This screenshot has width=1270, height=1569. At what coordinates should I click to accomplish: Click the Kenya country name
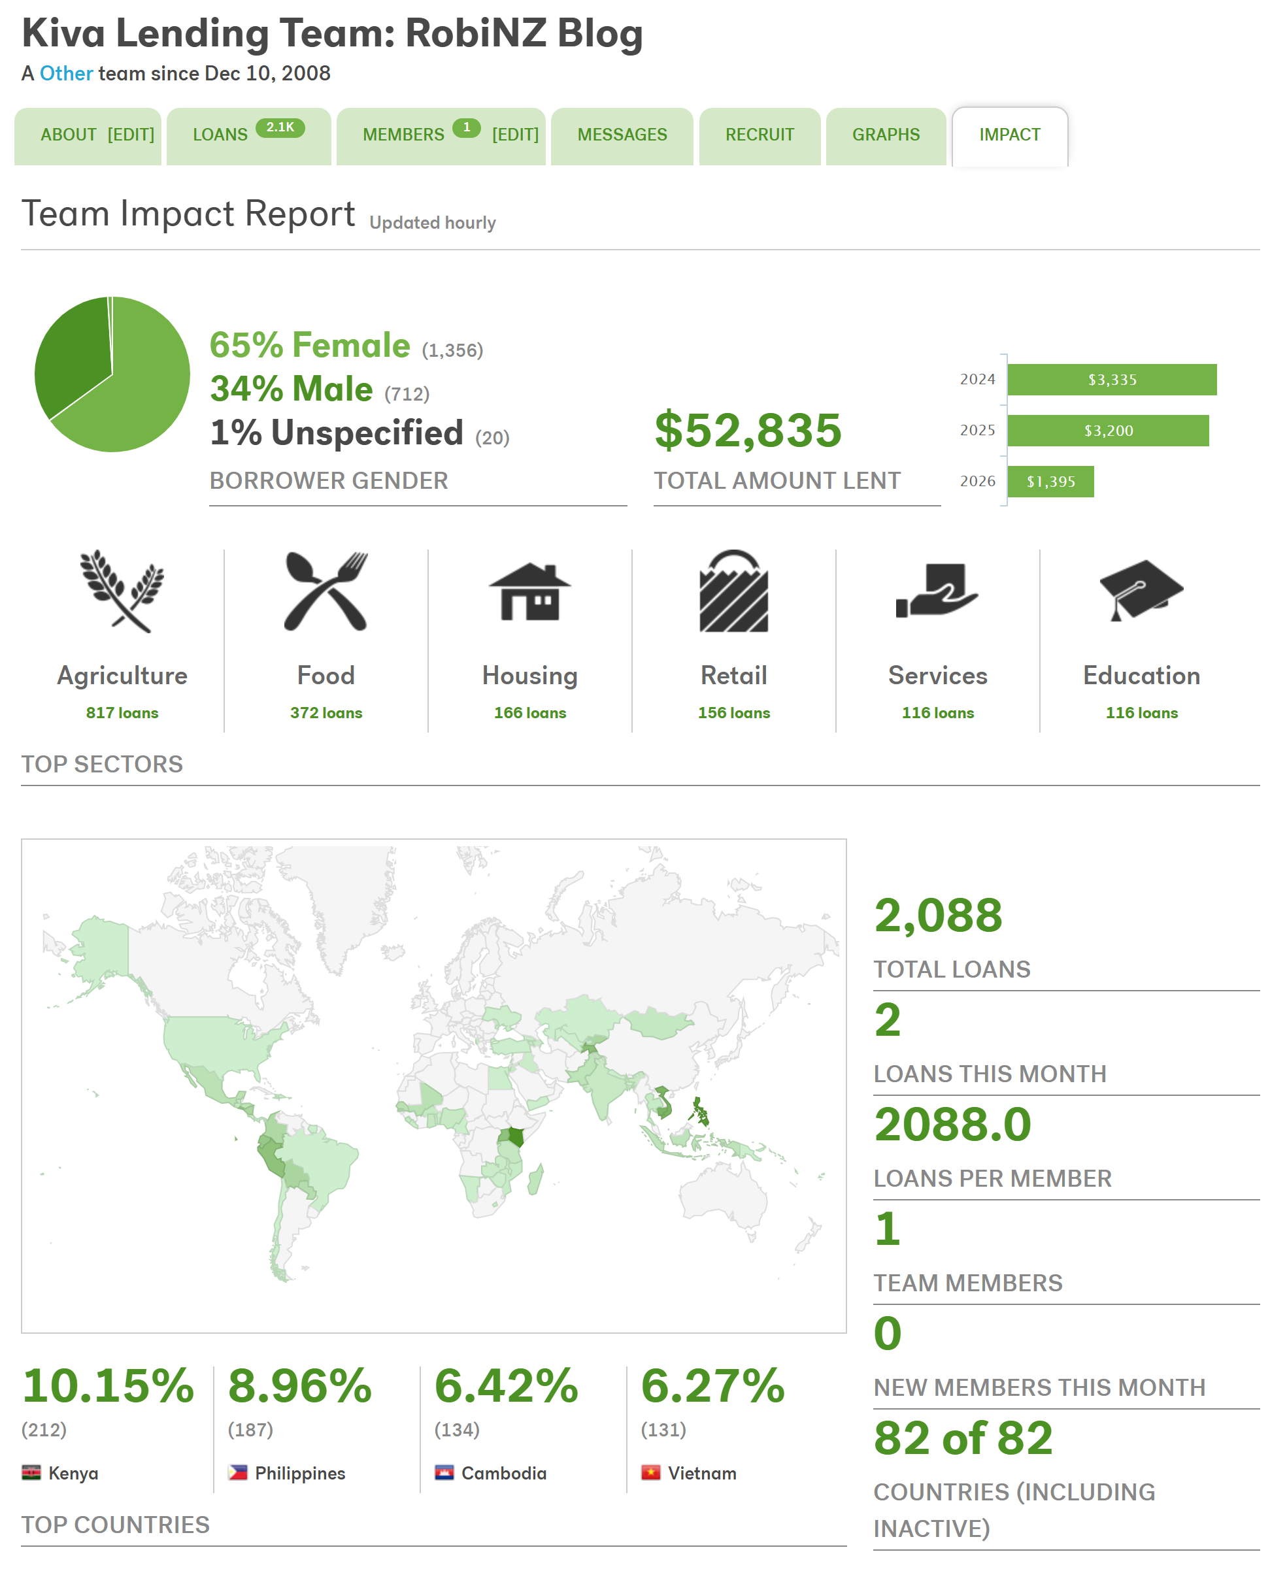73,1473
